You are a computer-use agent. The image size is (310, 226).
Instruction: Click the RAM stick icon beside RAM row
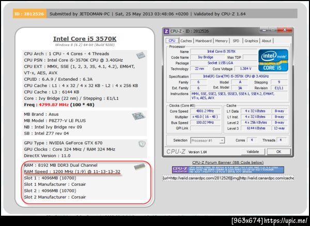pos(139,167)
